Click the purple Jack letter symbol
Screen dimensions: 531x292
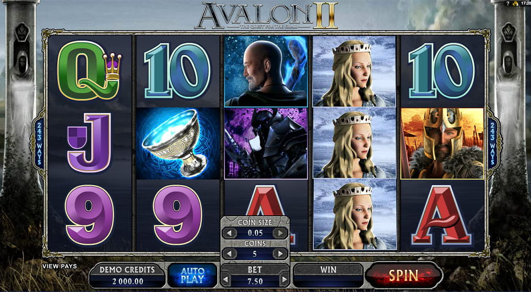[89, 143]
